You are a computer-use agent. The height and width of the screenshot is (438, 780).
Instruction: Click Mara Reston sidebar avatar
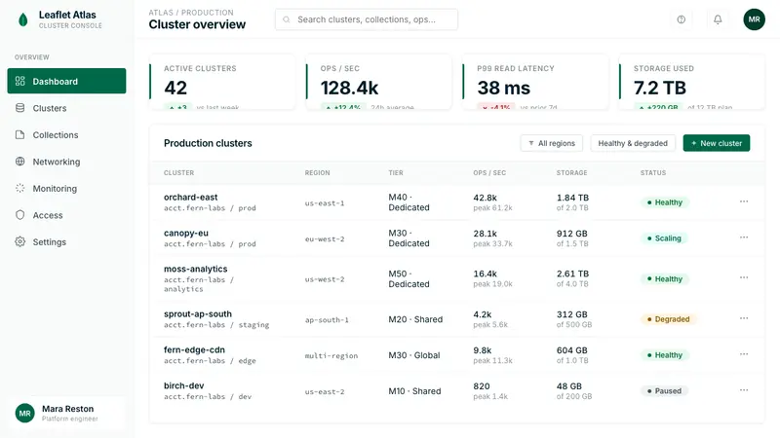(25, 413)
